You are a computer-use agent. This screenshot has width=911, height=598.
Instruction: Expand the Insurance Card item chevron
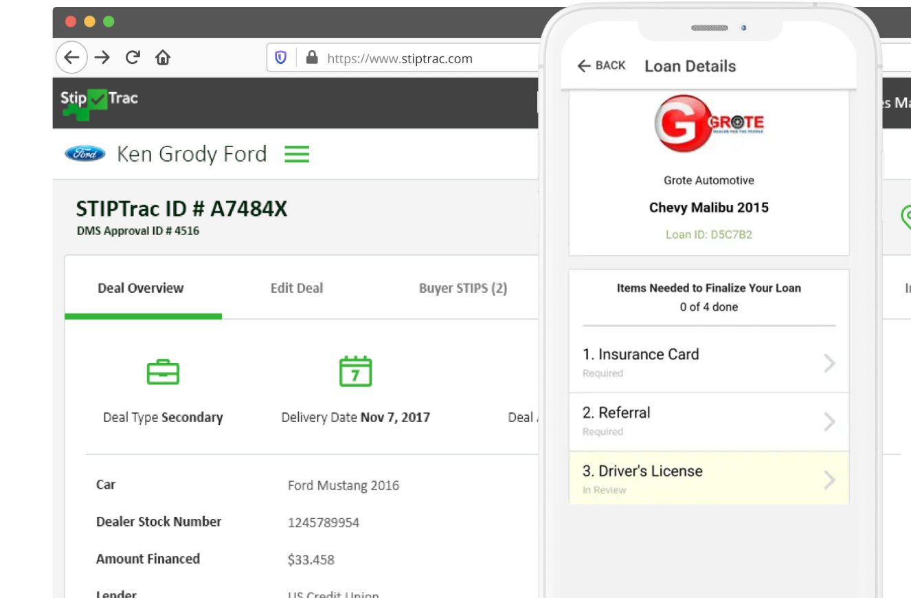point(829,363)
